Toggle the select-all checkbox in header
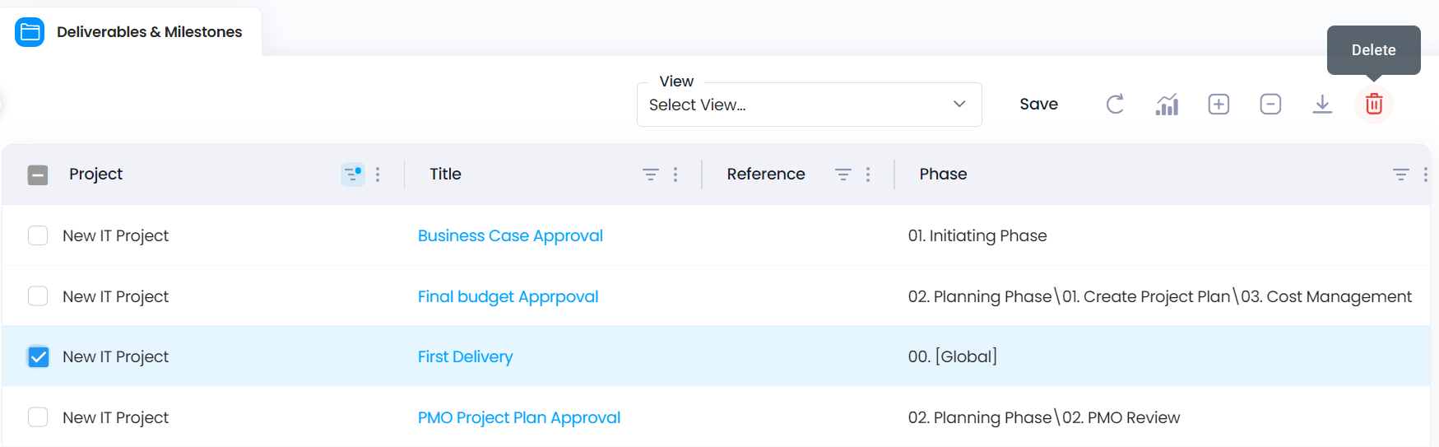Viewport: 1439px width, 447px height. (38, 175)
